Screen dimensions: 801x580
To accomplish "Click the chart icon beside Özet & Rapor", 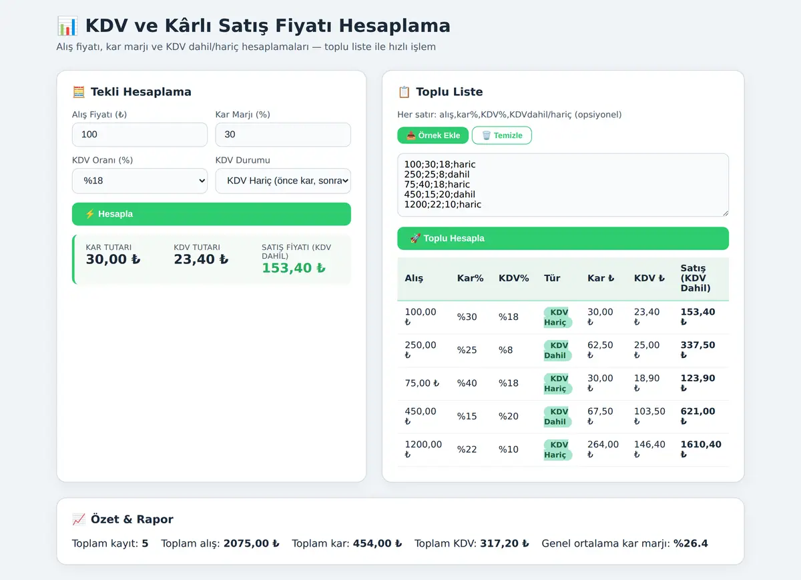I will pos(79,519).
